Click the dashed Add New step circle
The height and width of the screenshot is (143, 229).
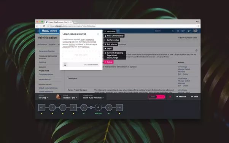click(98, 108)
